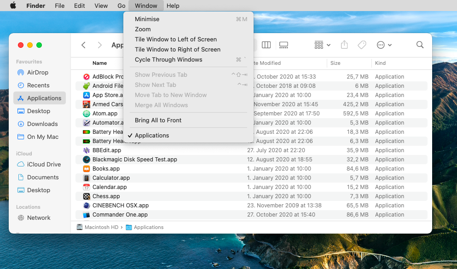Open the Apple menu
This screenshot has height=269, width=457.
click(13, 6)
